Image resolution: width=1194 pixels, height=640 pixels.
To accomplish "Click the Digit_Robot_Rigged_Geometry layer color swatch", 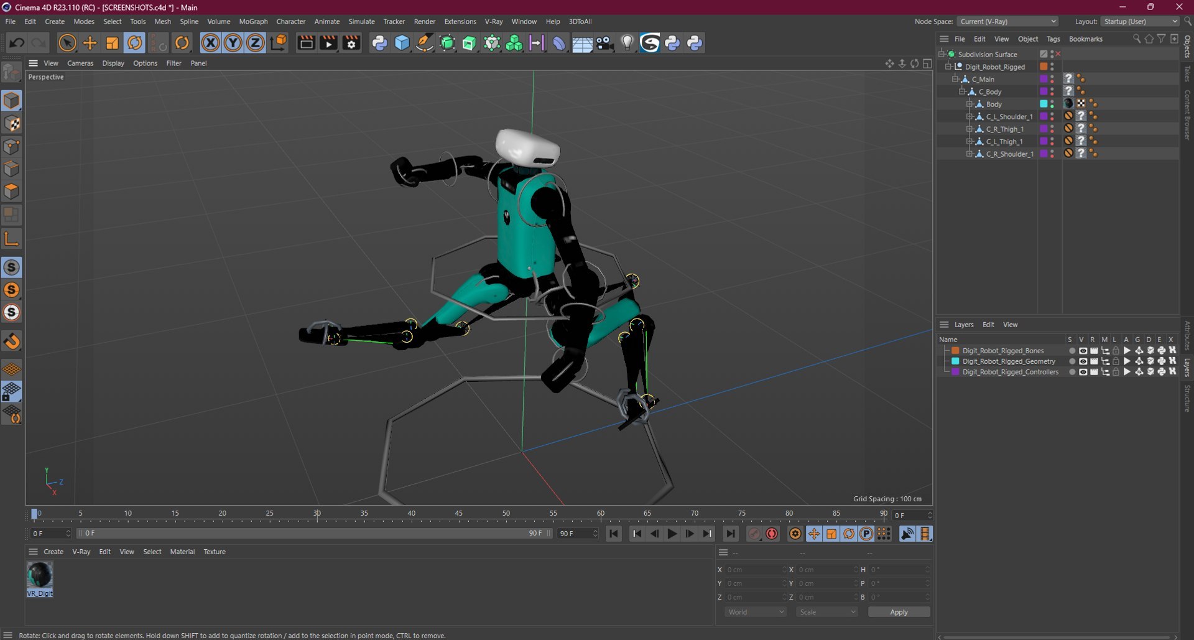I will 955,361.
